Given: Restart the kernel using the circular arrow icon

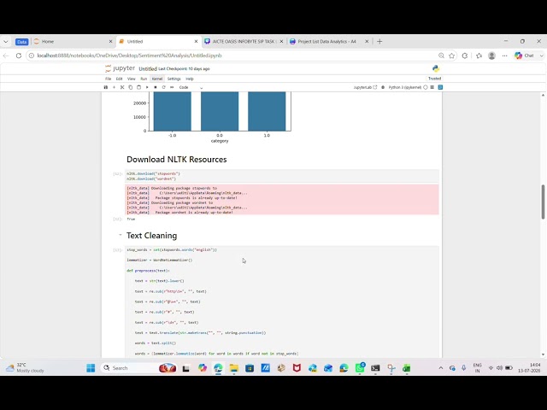Looking at the screenshot, I should coord(163,87).
